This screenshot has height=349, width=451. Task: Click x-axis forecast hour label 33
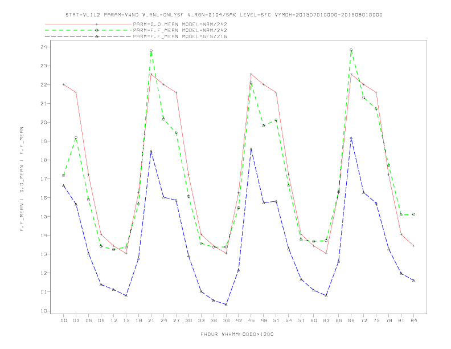coord(201,320)
